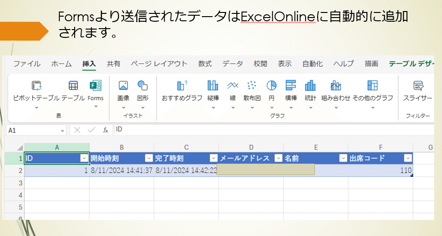Open the ID column filter button

click(x=84, y=158)
